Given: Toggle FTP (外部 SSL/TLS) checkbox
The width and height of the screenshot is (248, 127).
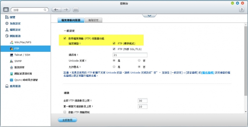Looking at the screenshot, I should pos(114,49).
